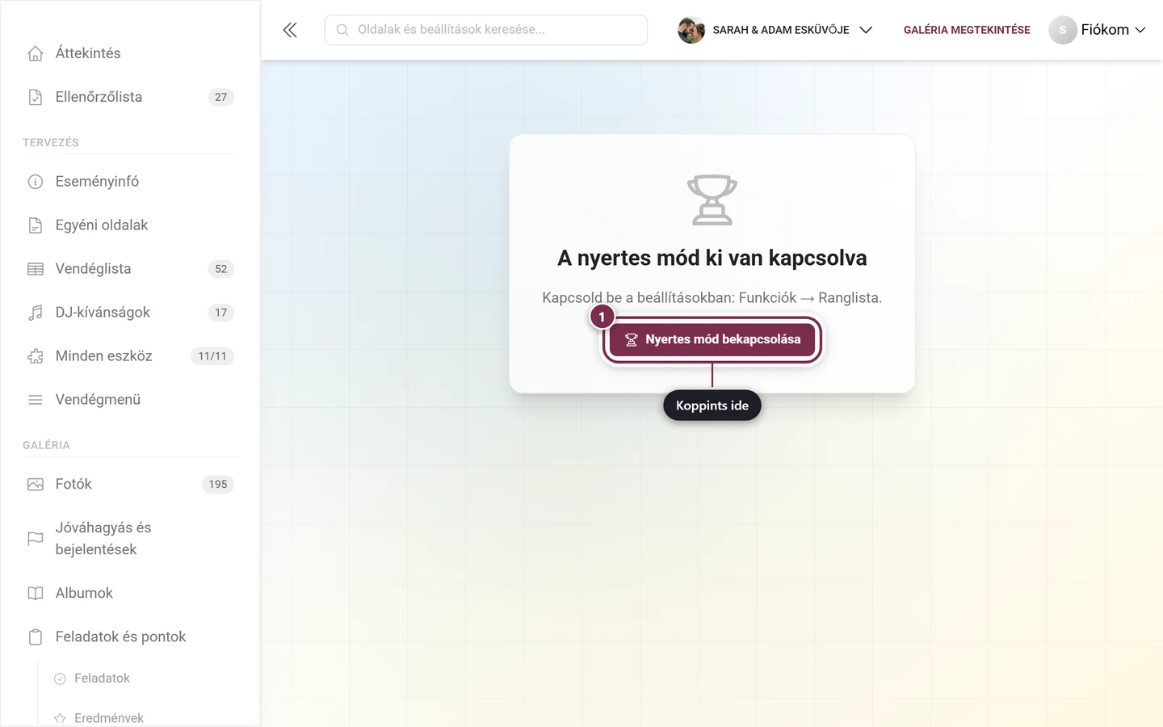
Task: Click the flag icon beside Jóváhagyás és bejelentések
Action: click(36, 539)
